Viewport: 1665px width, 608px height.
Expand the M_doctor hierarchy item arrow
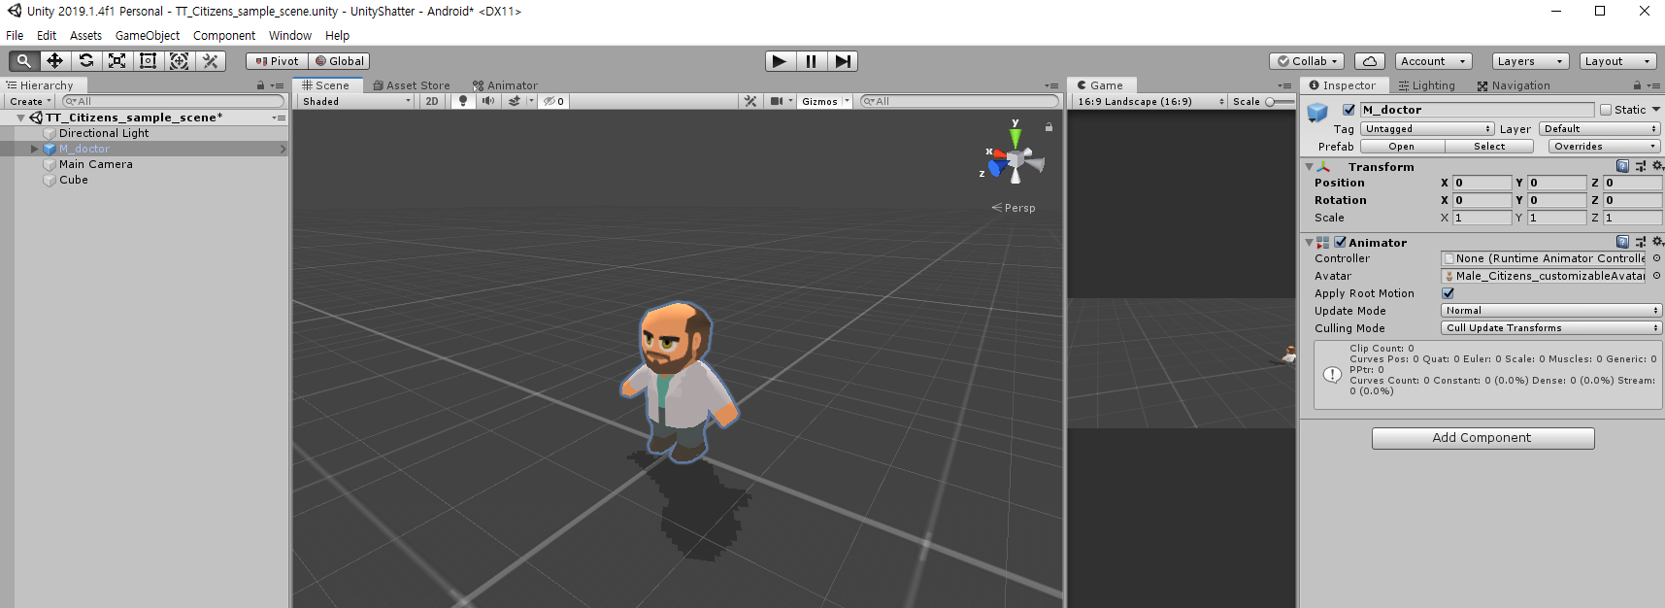pyautogui.click(x=34, y=149)
